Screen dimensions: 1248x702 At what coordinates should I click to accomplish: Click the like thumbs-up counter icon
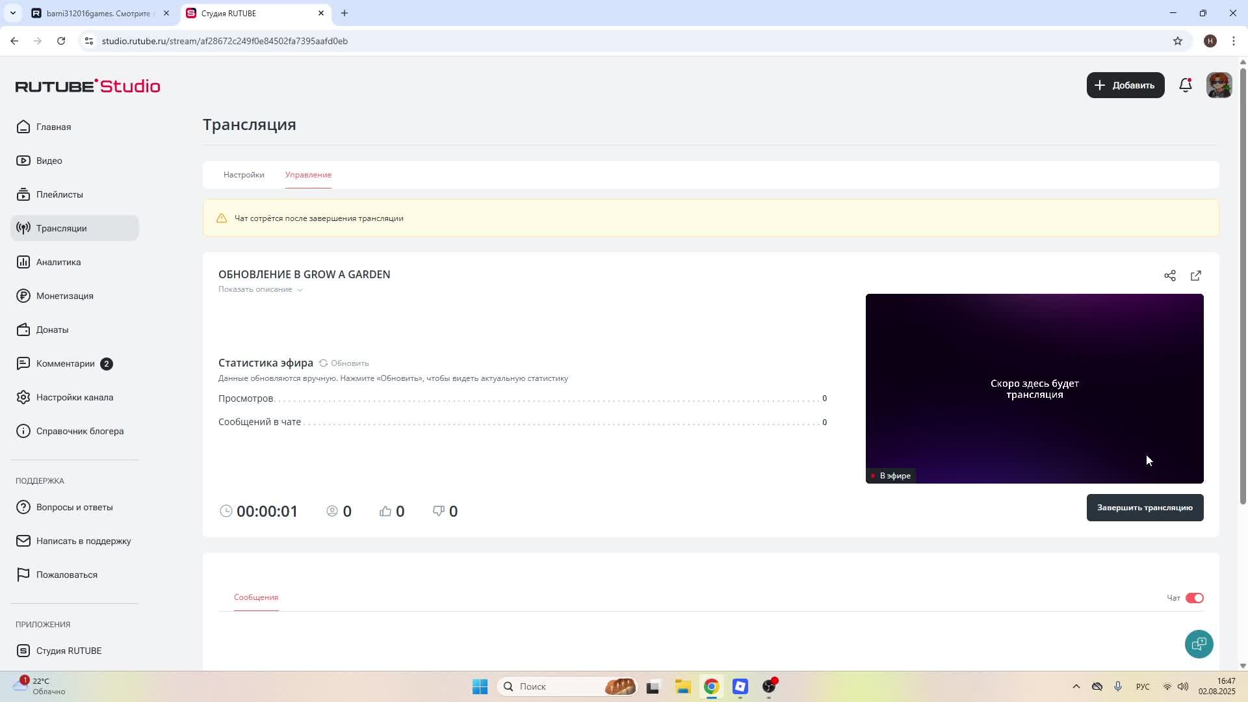pos(385,512)
